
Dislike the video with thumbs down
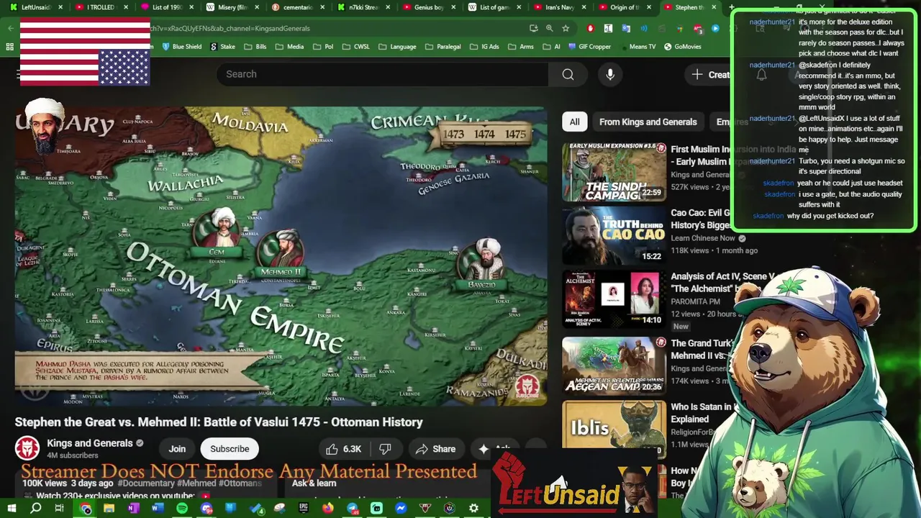(385, 449)
